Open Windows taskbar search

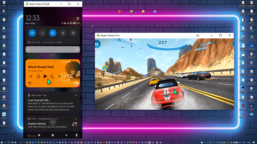click(x=5, y=143)
